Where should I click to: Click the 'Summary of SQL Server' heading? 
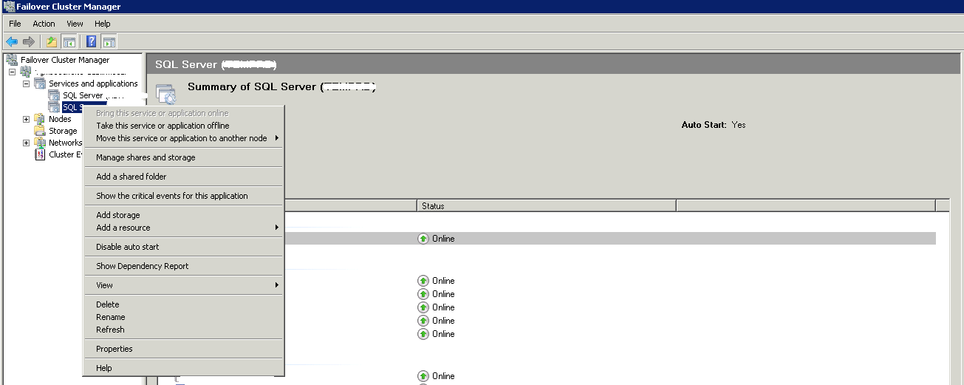pos(281,87)
